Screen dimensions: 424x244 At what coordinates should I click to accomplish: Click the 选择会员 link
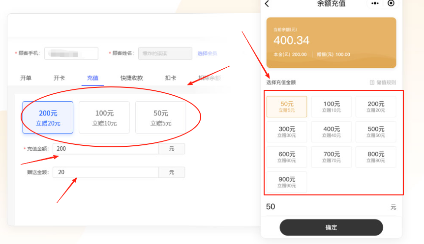pos(207,53)
